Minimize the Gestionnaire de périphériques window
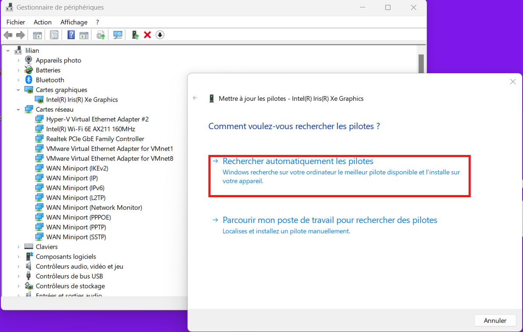This screenshot has width=523, height=332. (363, 7)
